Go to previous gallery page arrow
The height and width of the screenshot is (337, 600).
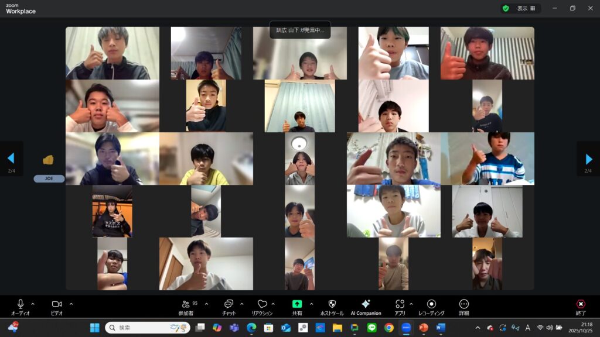coord(11,159)
